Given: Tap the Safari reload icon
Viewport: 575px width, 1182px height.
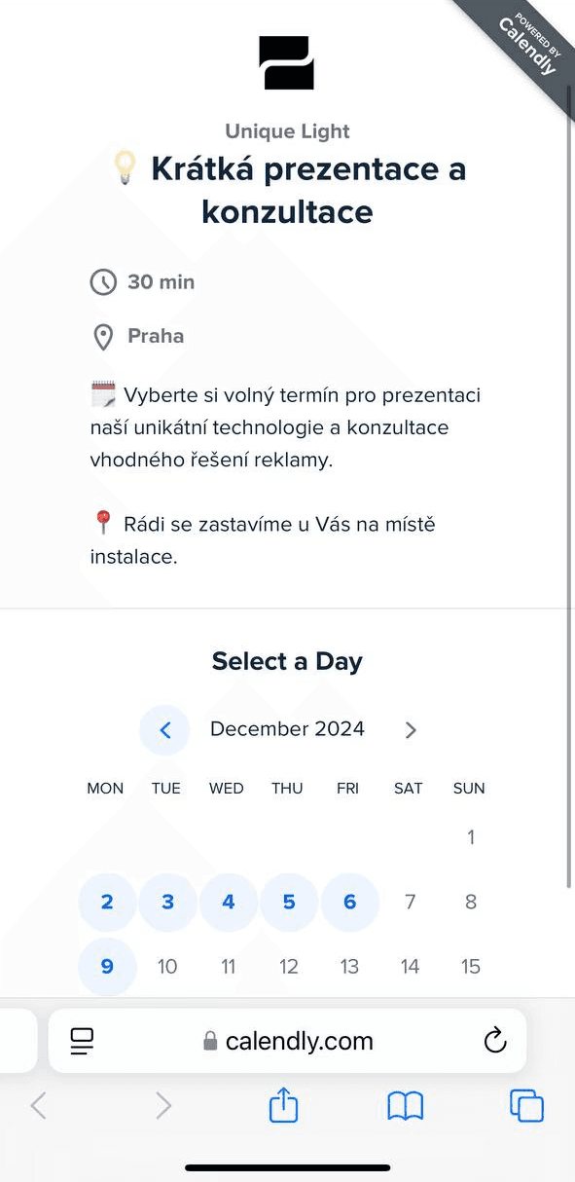Looking at the screenshot, I should 495,1040.
